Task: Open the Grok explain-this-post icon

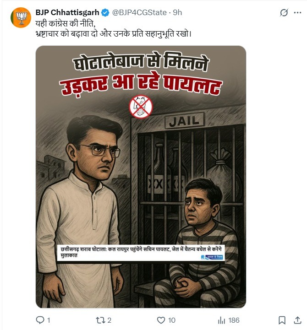Action: pos(284,13)
